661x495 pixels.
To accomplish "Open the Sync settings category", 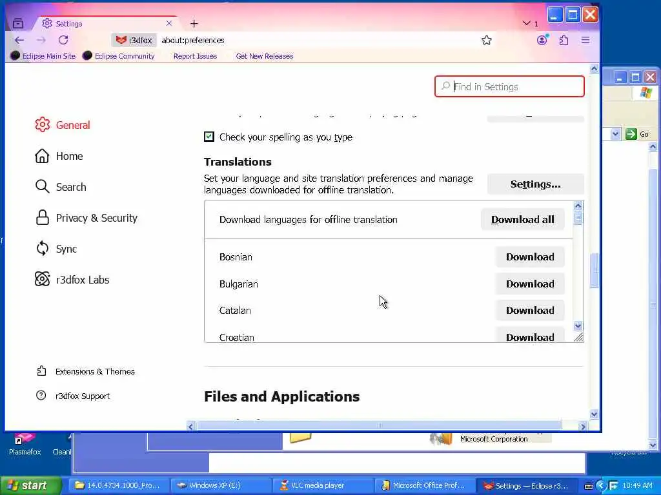I will (x=56, y=249).
